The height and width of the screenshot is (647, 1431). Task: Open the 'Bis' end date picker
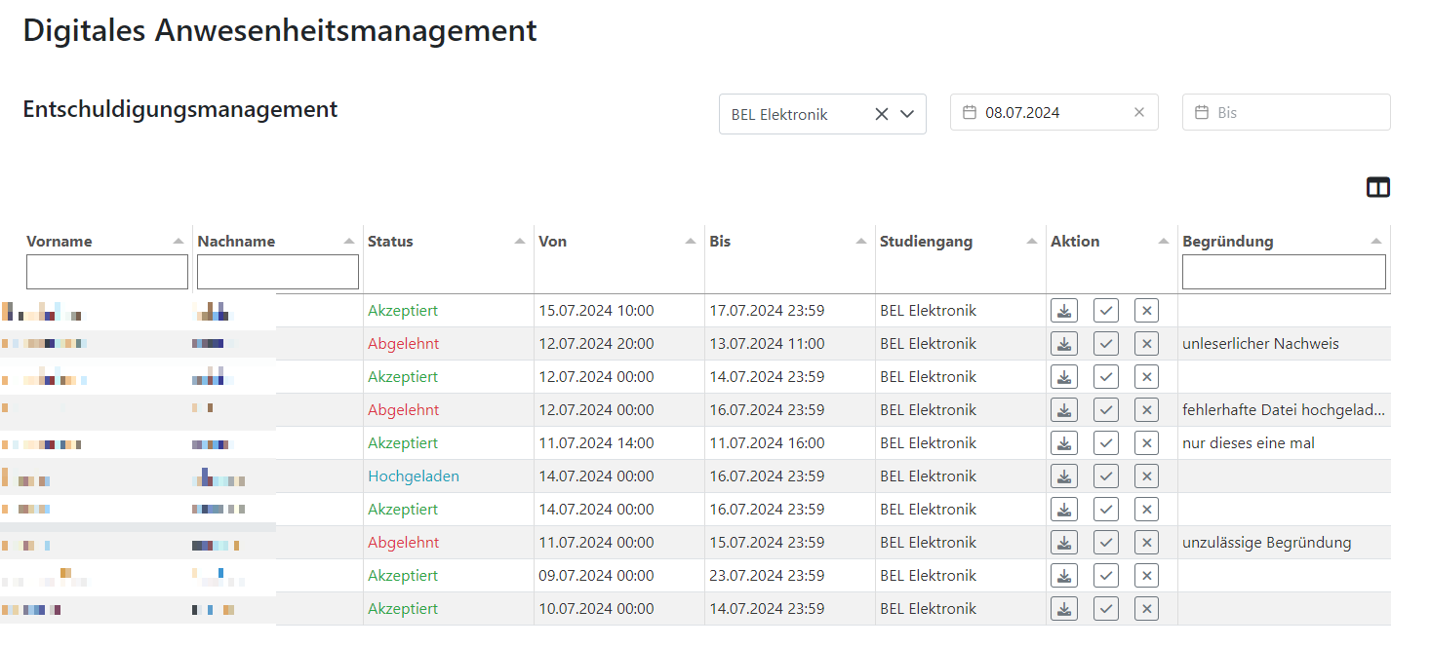[1286, 113]
